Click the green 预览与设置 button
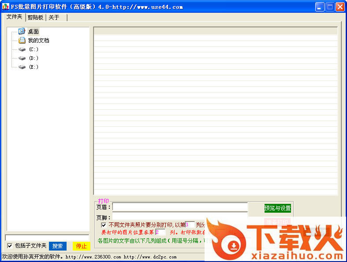This screenshot has width=347, height=262. click(x=277, y=208)
